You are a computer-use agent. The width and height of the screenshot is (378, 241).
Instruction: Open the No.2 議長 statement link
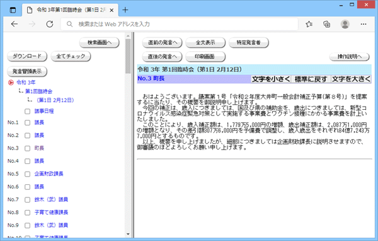coord(39,135)
